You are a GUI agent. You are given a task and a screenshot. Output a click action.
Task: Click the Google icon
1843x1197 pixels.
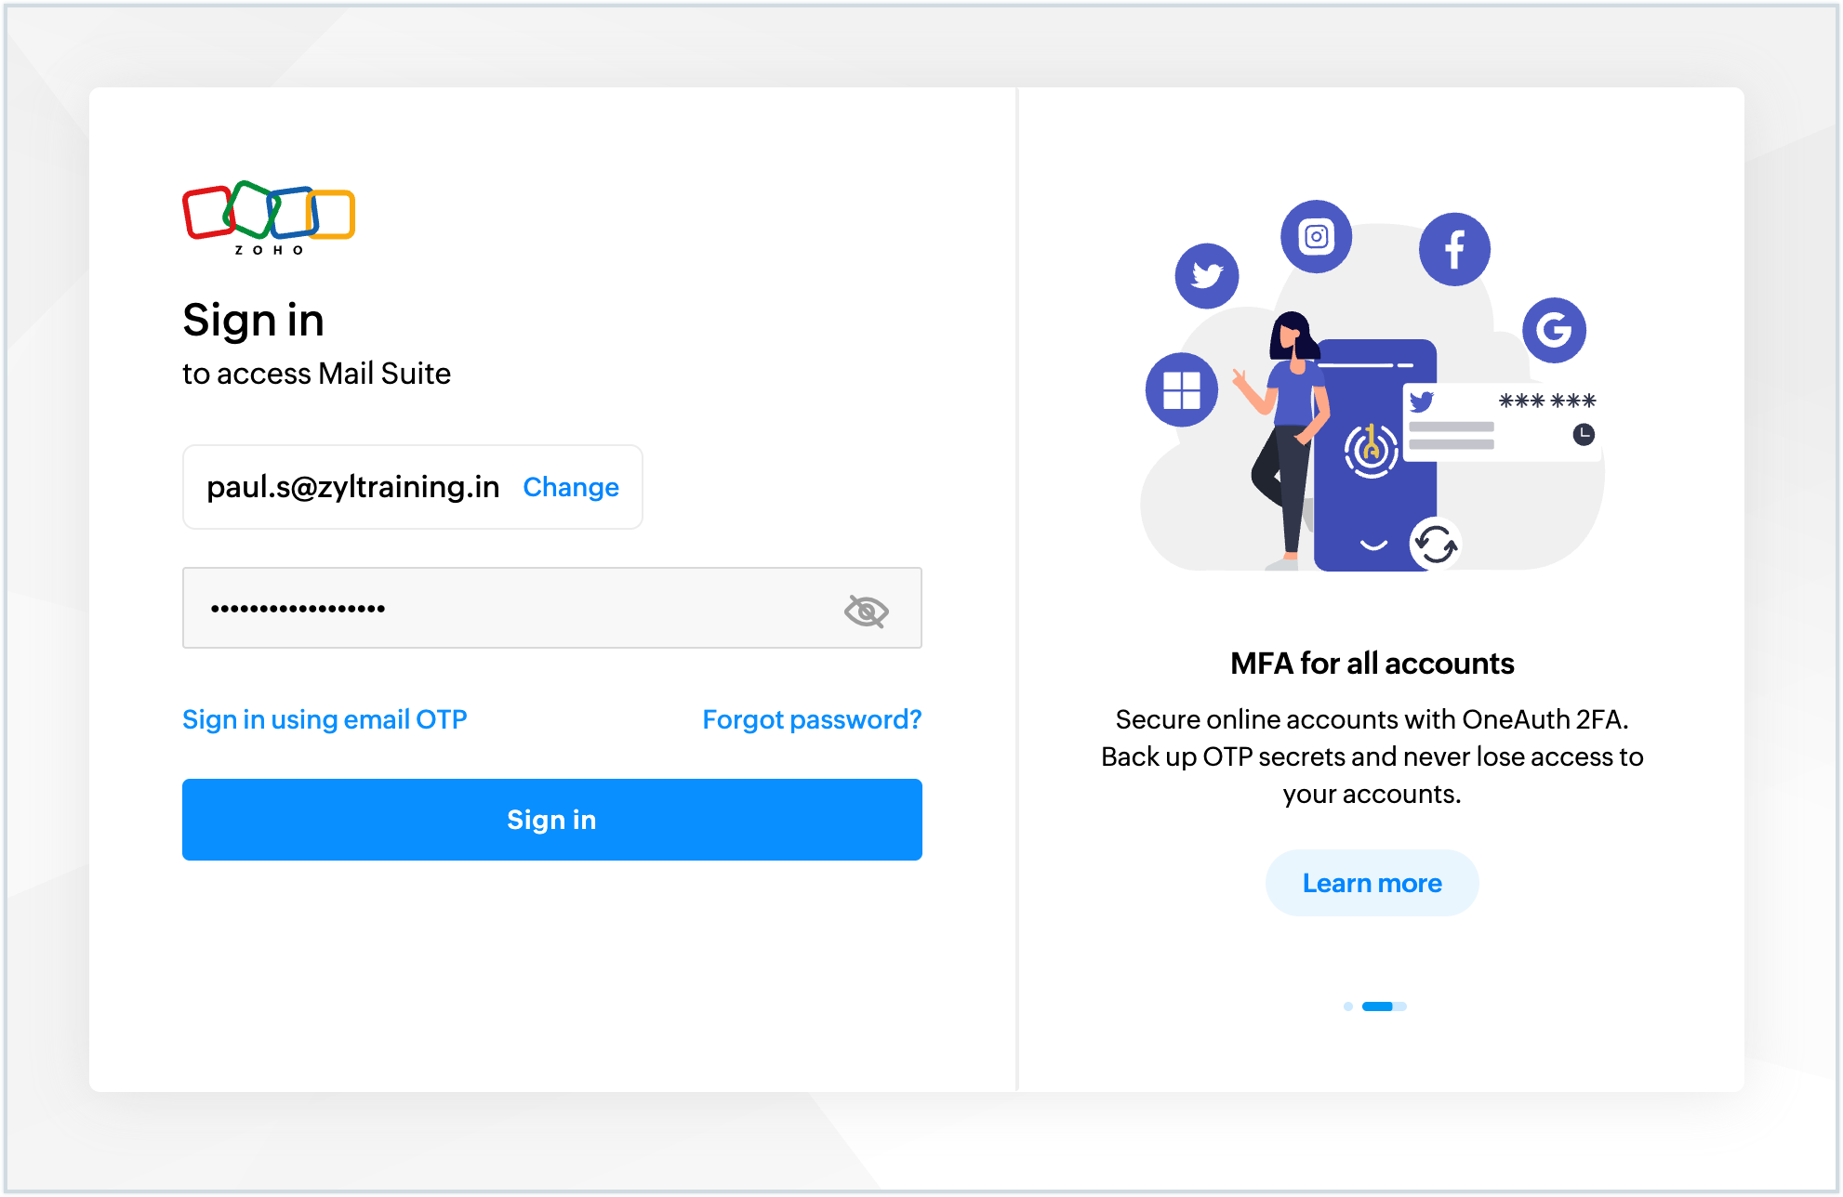click(x=1554, y=331)
